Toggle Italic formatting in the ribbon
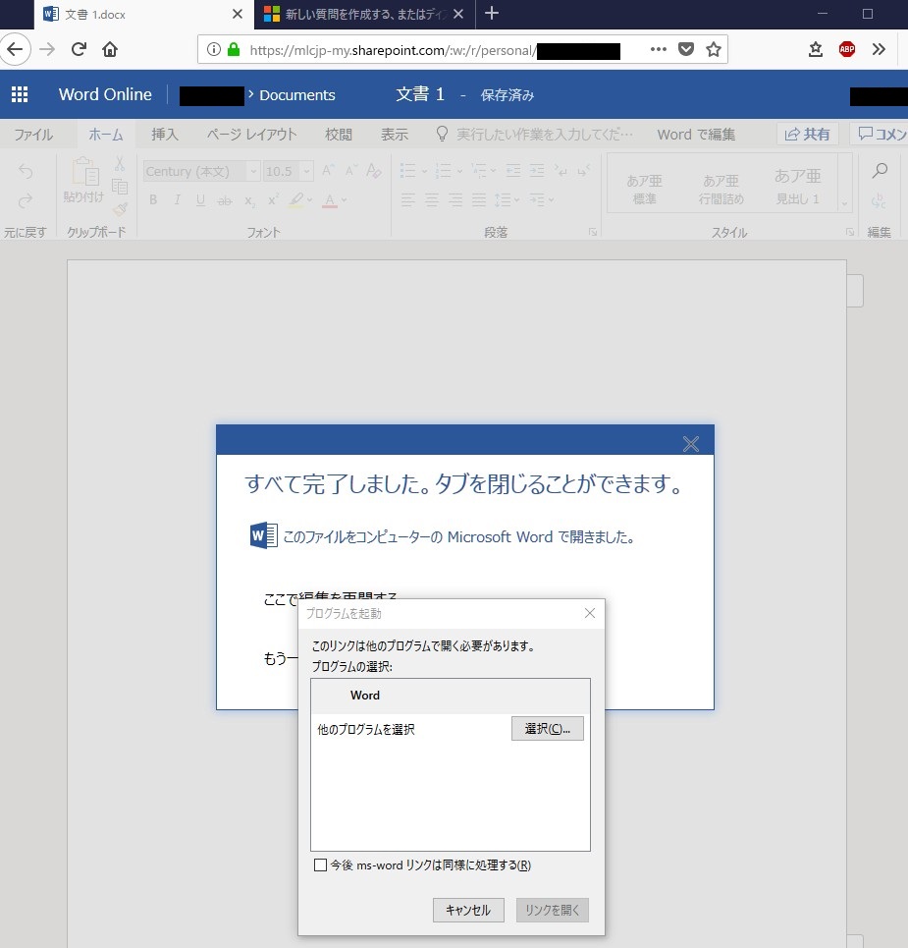Screen dimensions: 908x948 tap(177, 199)
